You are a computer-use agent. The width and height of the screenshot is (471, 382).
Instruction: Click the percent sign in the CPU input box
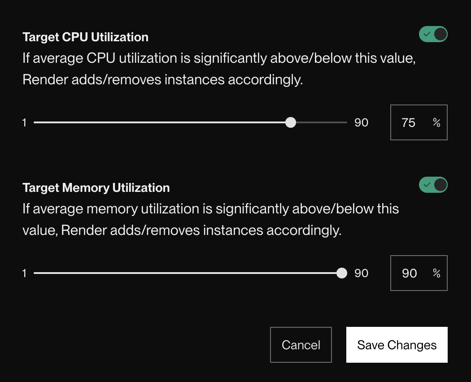[x=436, y=122]
